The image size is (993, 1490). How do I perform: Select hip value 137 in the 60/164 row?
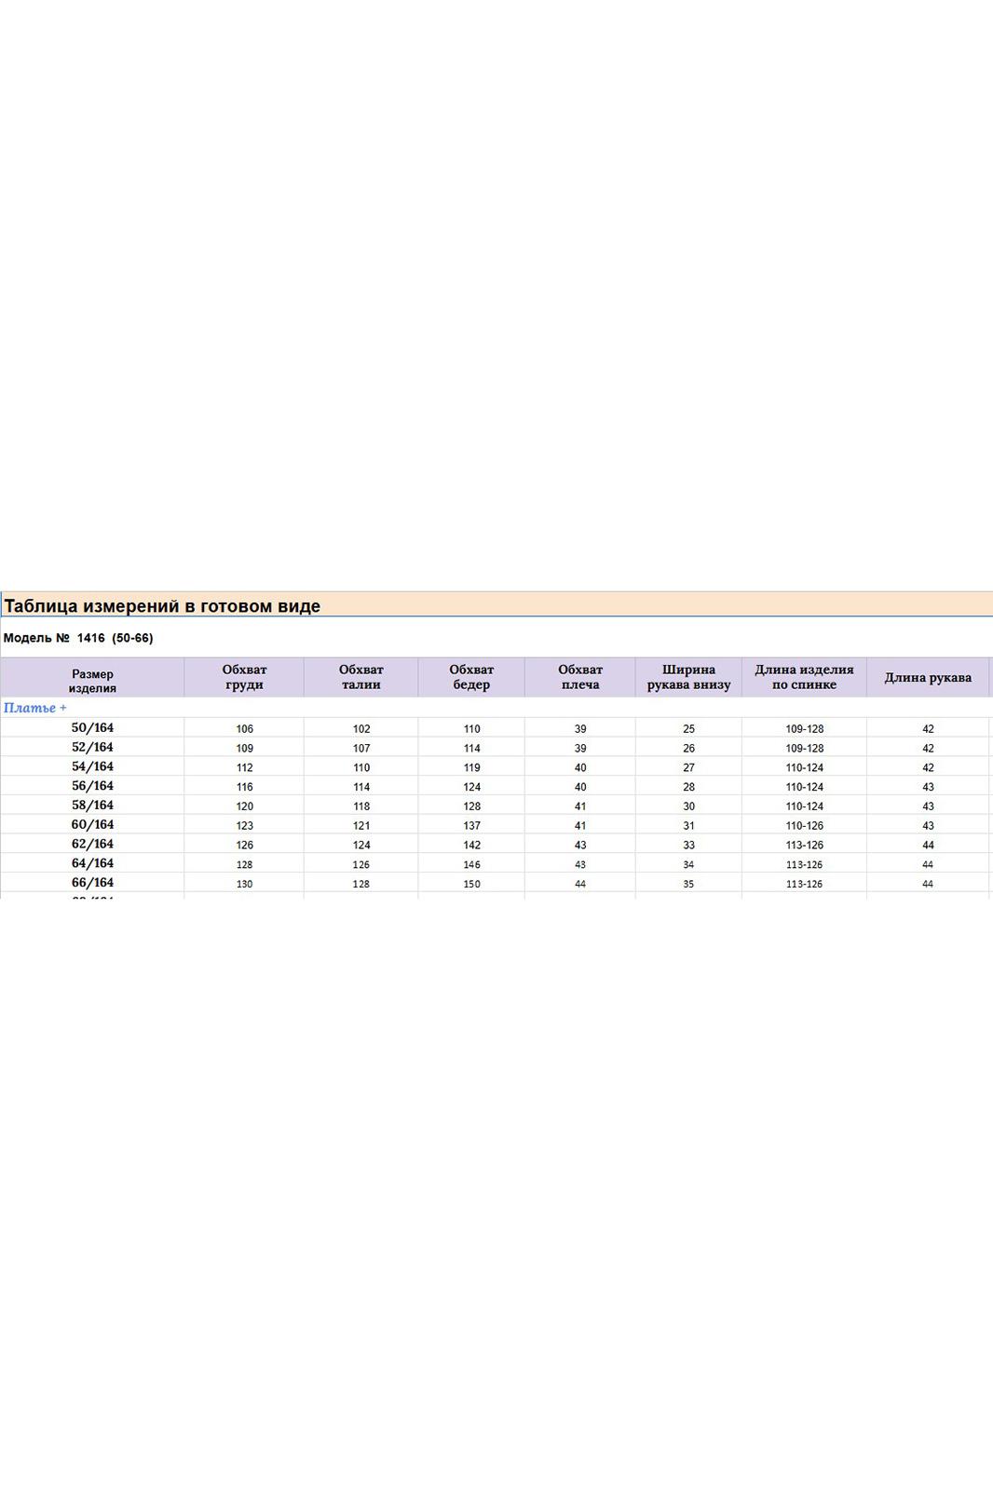click(472, 826)
